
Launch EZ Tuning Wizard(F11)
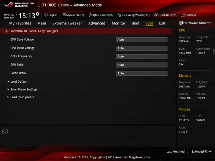point(134,15)
